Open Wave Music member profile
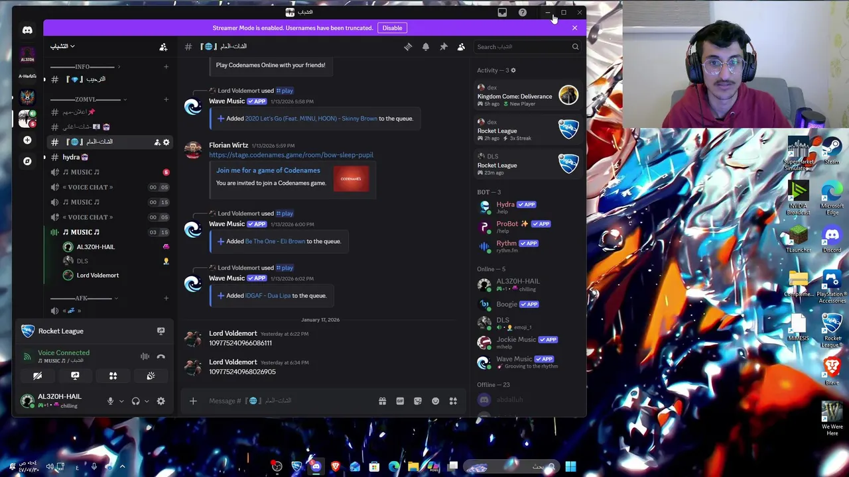The image size is (849, 477). click(528, 362)
